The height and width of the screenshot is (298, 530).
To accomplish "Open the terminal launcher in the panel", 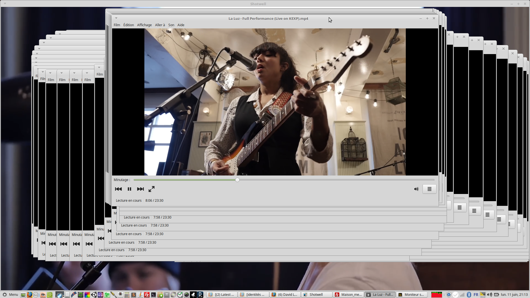I will click(153, 295).
